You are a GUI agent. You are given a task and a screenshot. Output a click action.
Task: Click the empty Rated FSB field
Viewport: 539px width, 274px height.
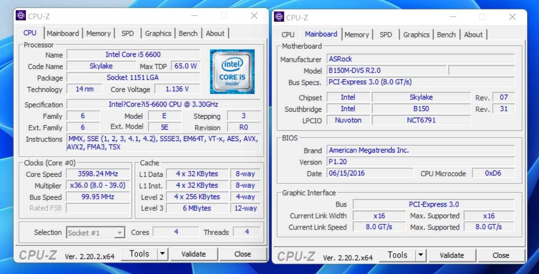98,208
